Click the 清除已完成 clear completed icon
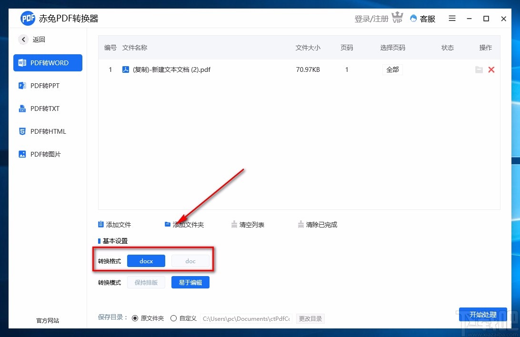The image size is (520, 337). tap(301, 224)
